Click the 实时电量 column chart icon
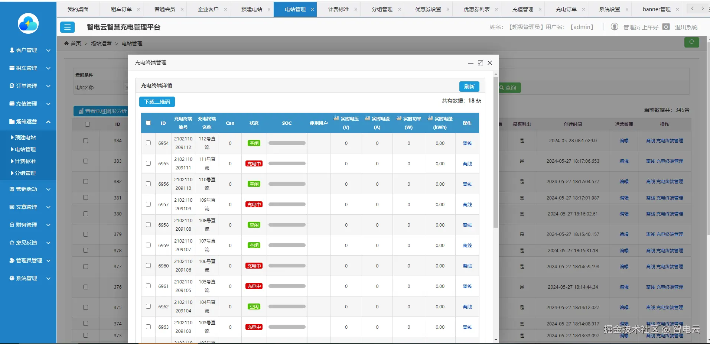The image size is (710, 344). pos(430,118)
